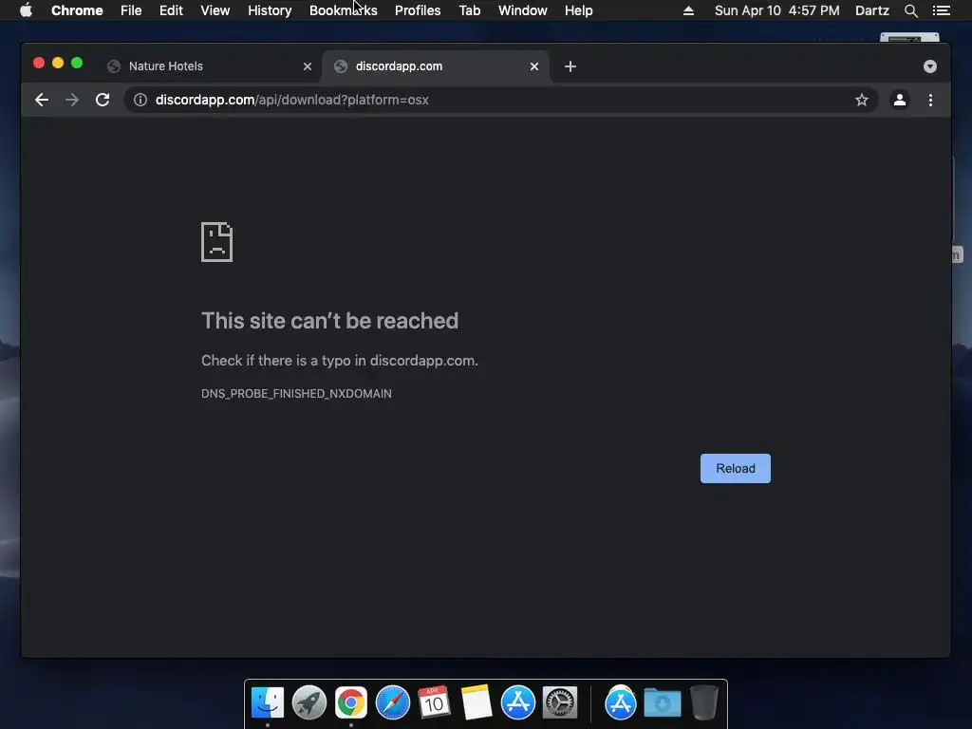972x729 pixels.
Task: Open the Edit menu
Action: point(171,10)
